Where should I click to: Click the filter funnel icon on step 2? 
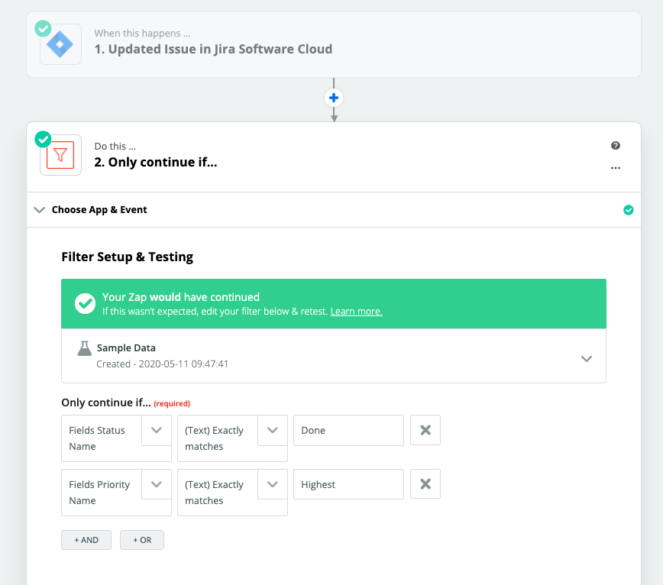(60, 154)
